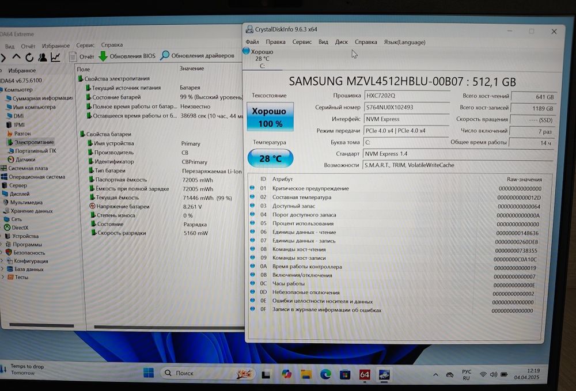Open Сервис menu in CrystalDiskInfo
This screenshot has width=576, height=391.
pos(302,42)
